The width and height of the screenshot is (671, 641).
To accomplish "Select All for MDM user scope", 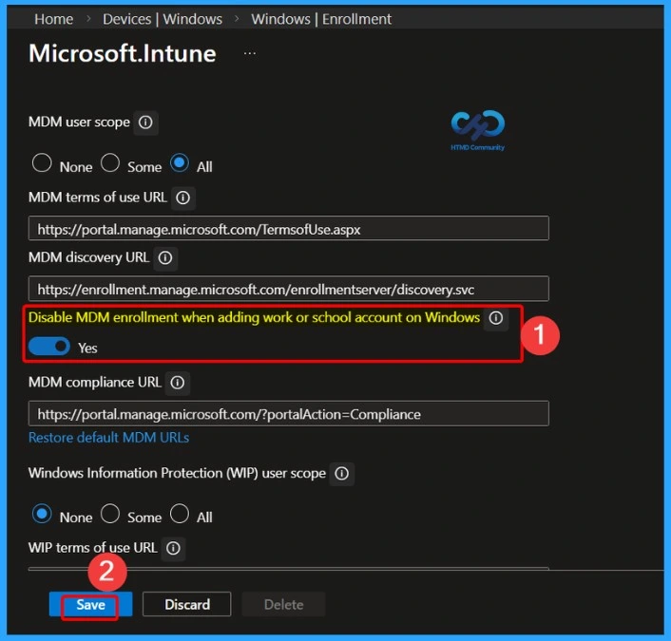I will (x=180, y=163).
